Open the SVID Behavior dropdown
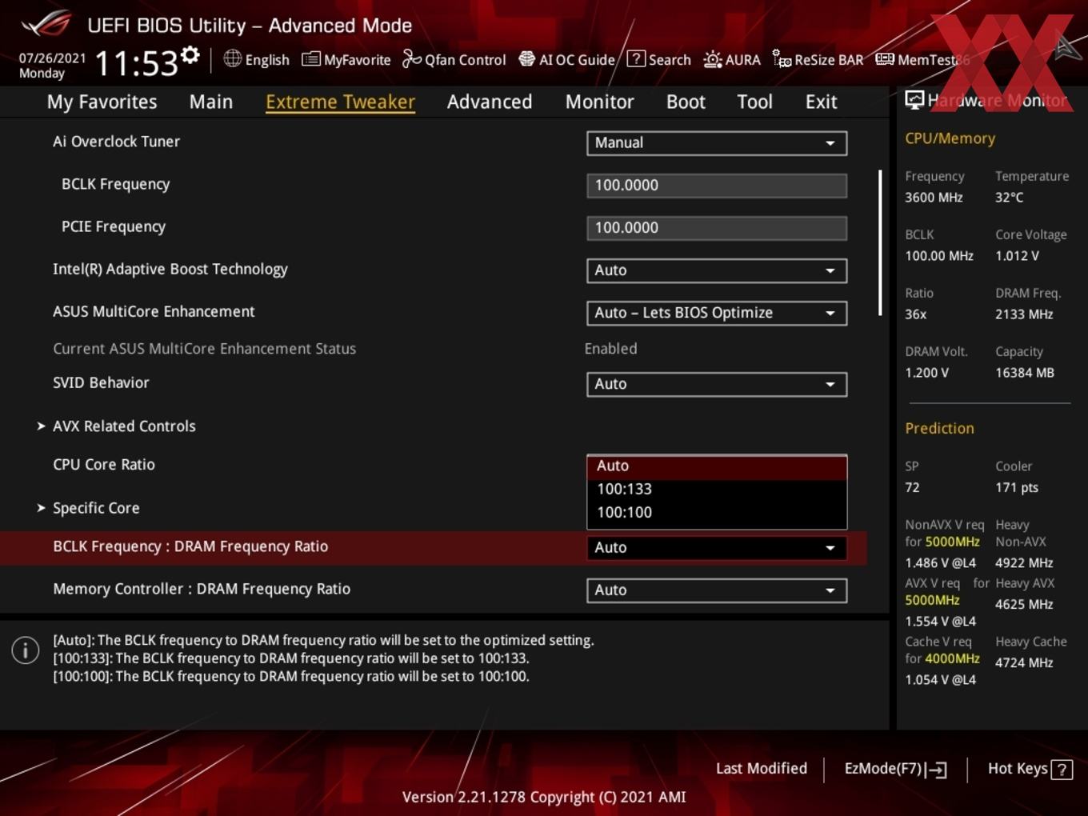The height and width of the screenshot is (816, 1088). 716,384
